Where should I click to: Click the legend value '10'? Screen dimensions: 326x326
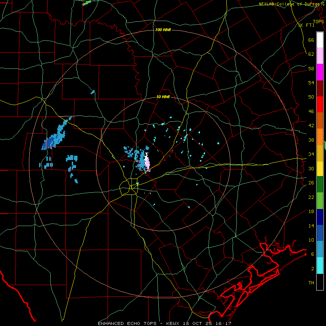pyautogui.click(x=311, y=240)
